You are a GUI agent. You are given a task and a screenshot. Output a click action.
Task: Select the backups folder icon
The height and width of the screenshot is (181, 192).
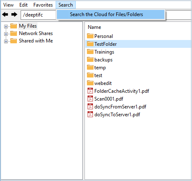pyautogui.click(x=90, y=59)
